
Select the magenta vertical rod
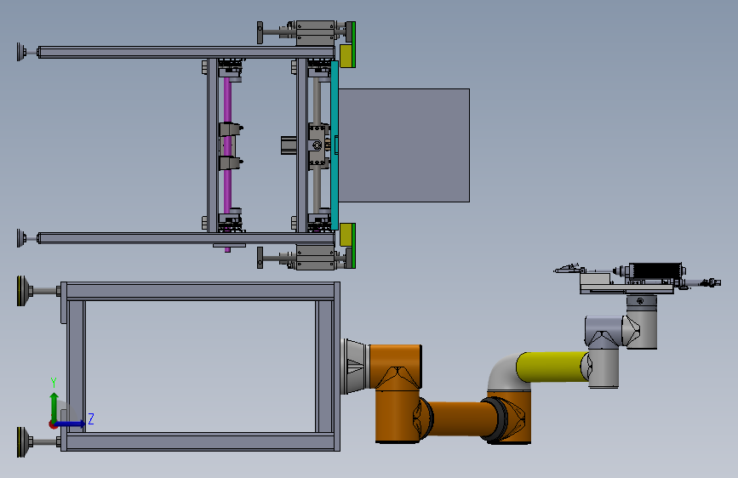[x=227, y=145]
